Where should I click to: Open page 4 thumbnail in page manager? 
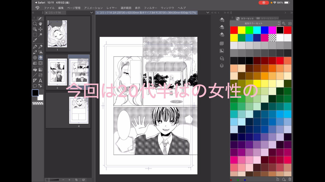pyautogui.click(x=79, y=110)
